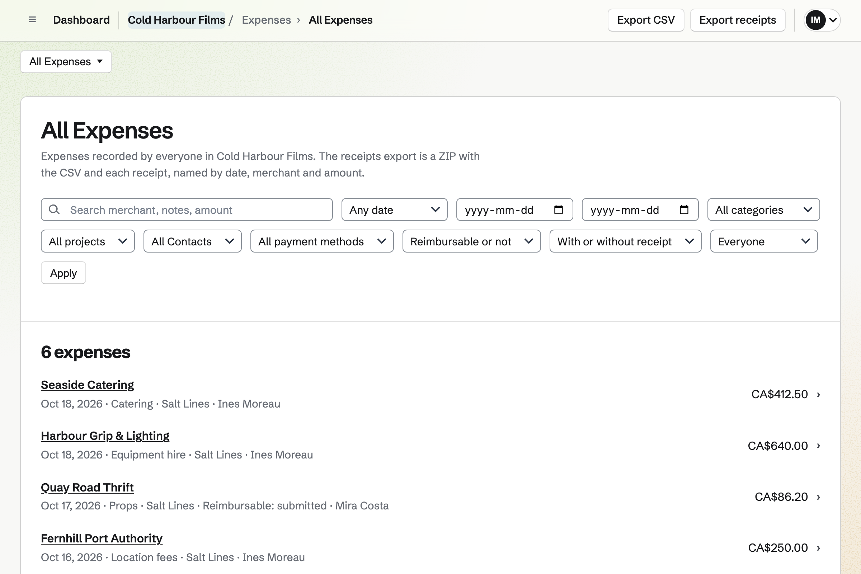The image size is (861, 574).
Task: Open the All categories dropdown
Action: click(763, 210)
